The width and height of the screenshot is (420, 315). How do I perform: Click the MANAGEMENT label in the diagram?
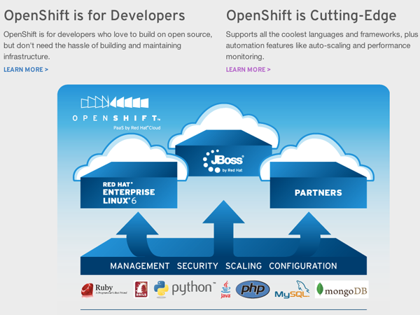(x=139, y=266)
